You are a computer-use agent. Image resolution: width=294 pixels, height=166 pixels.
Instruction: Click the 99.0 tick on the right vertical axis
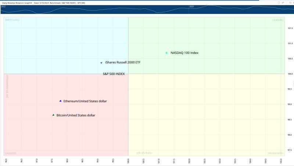(x=290, y=104)
